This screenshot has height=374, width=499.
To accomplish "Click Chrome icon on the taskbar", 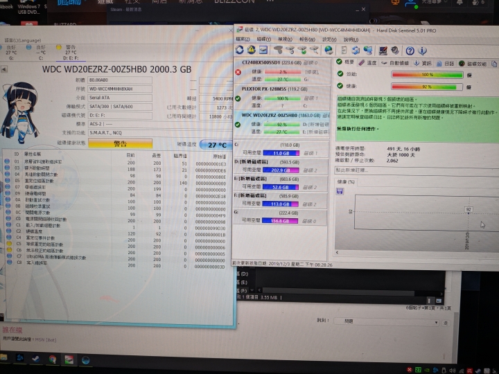I will click(53, 359).
